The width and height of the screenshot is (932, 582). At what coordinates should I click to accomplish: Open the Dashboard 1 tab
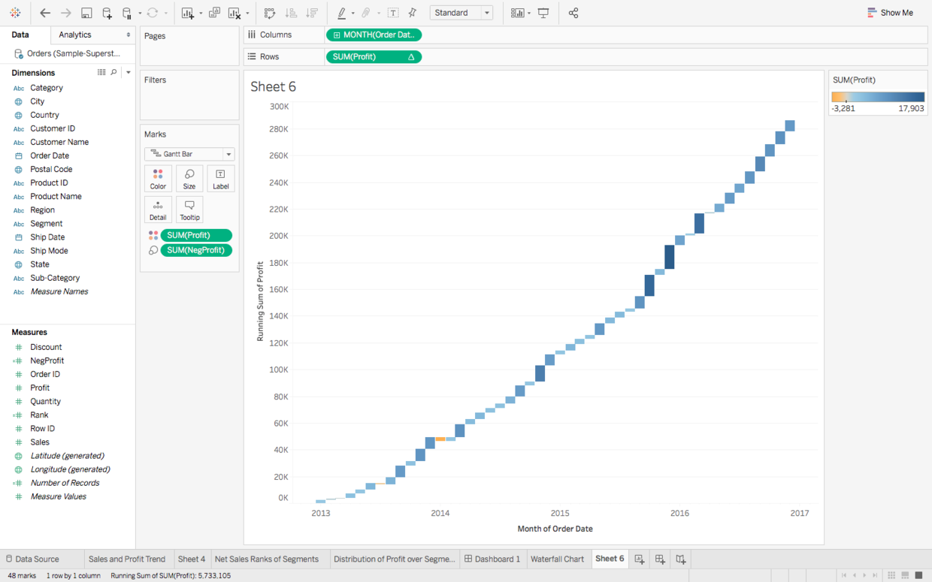coord(492,559)
